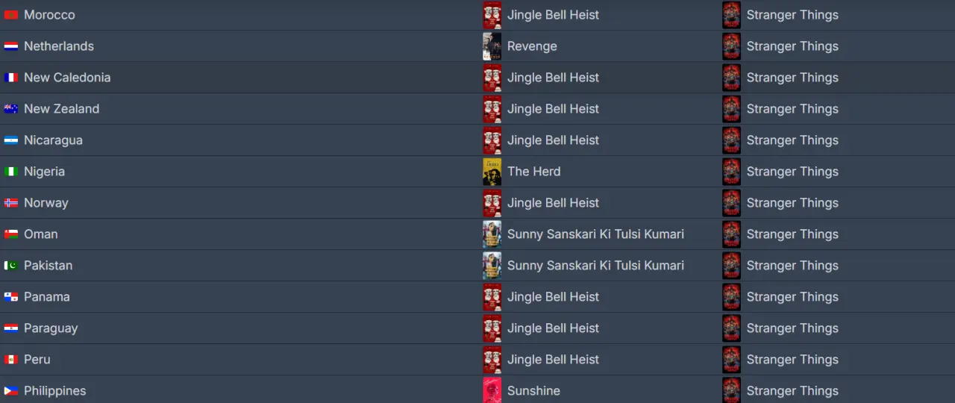
Task: Open the Sunshine poster thumbnail
Action: 492,390
